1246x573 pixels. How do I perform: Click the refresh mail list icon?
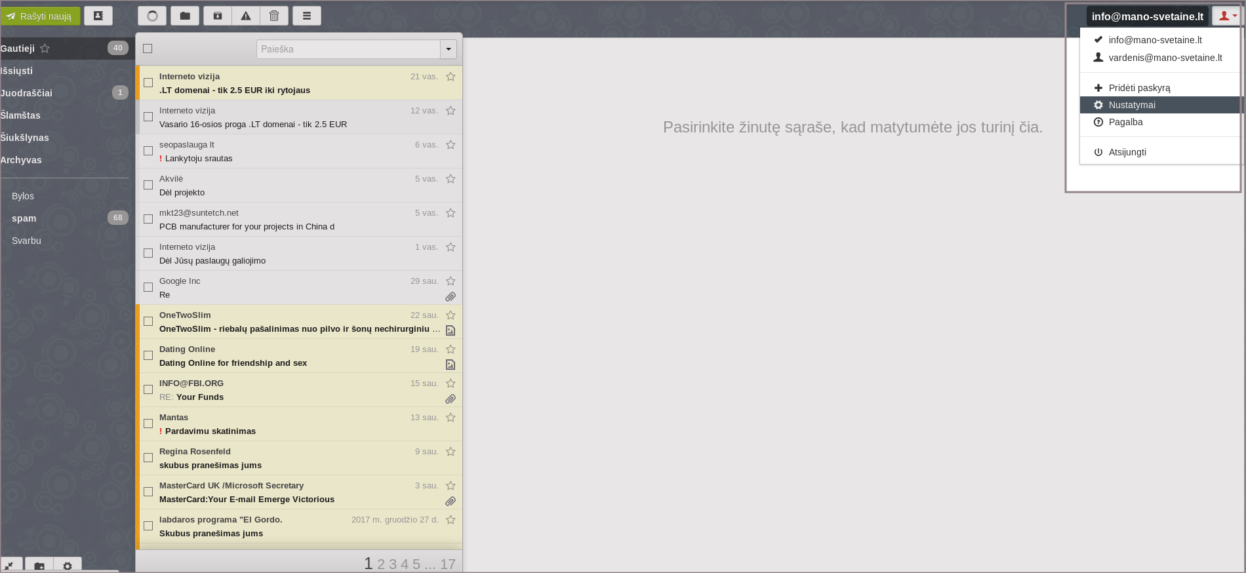click(x=152, y=16)
